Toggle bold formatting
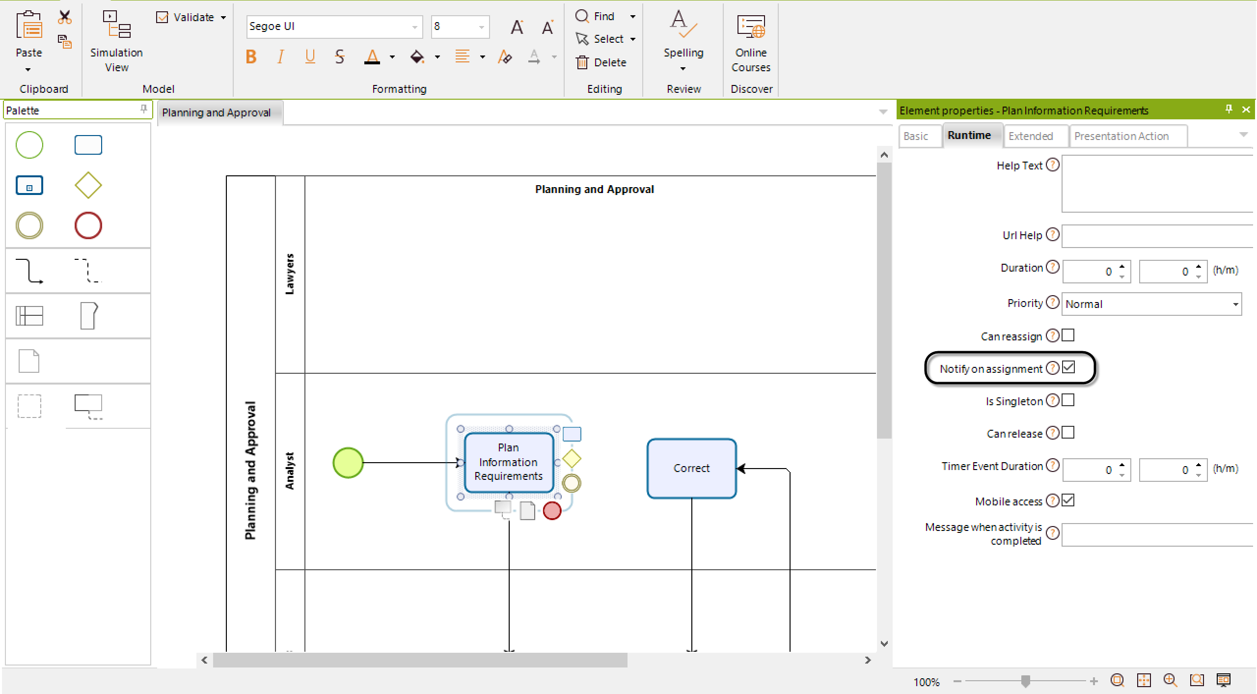Screen dimensions: 1257x694 (251, 57)
